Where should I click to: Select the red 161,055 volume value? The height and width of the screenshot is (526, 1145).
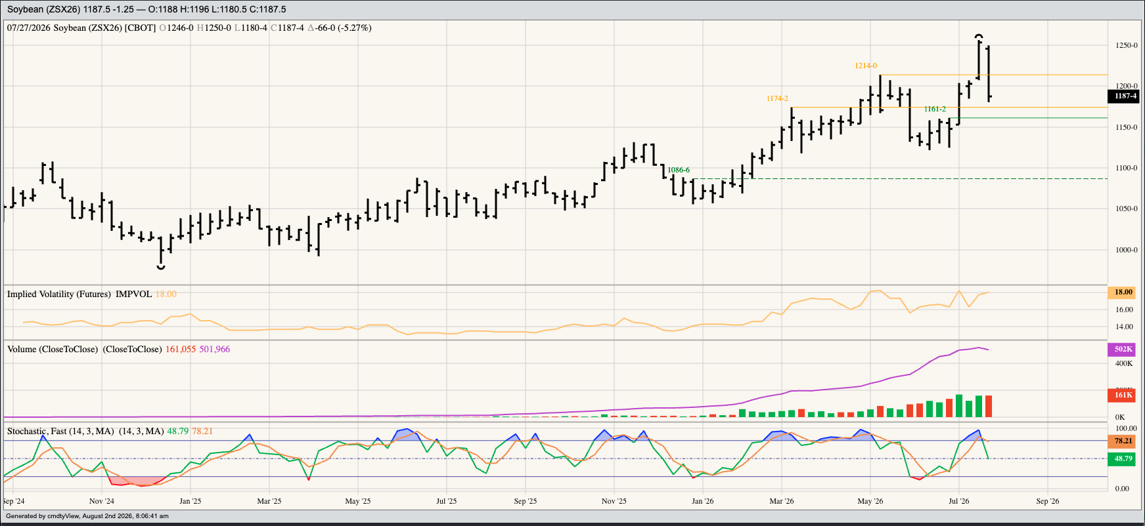181,349
